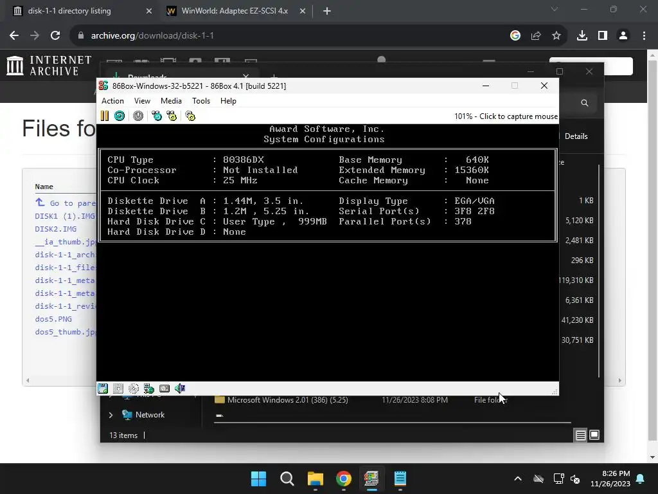
Task: Open Notepad from taskbar
Action: (x=400, y=479)
